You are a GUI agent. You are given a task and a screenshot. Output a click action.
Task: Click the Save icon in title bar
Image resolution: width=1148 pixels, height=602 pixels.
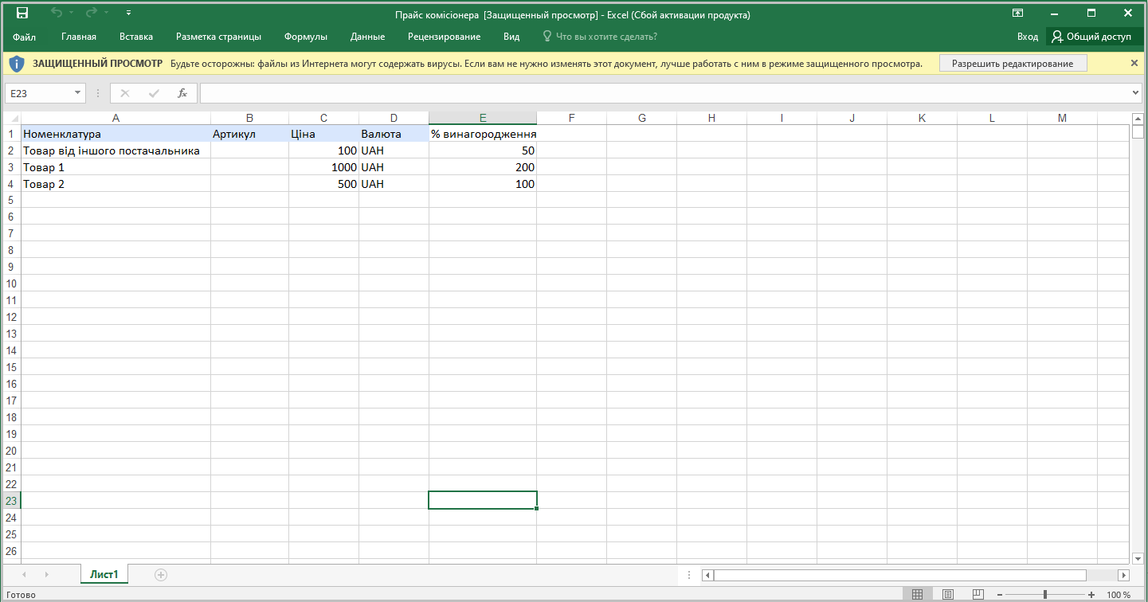tap(22, 14)
